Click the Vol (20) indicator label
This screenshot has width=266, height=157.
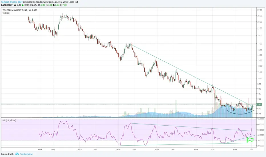(x=7, y=13)
